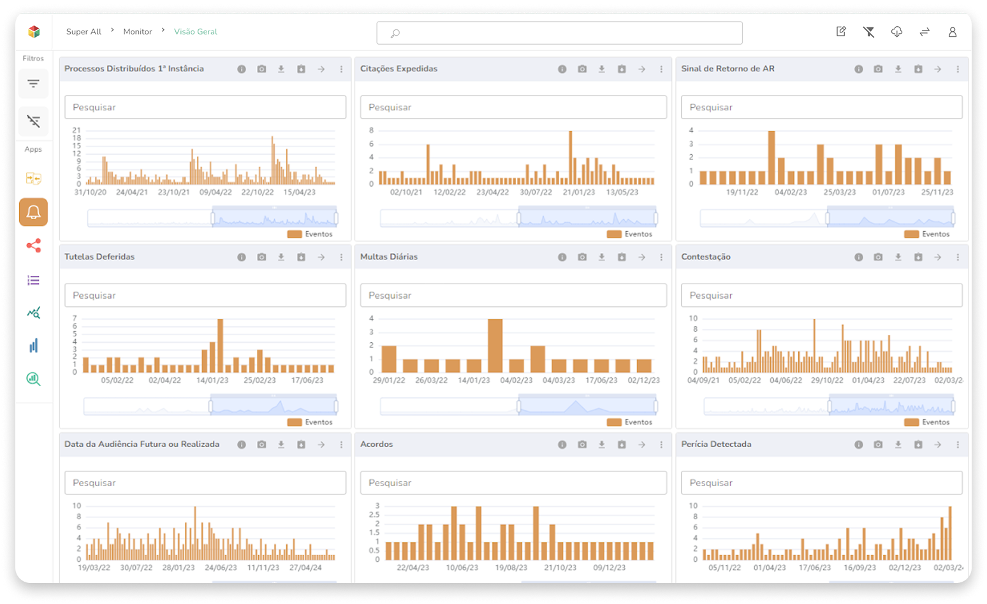Click the swap arrows icon in header
The width and height of the screenshot is (987, 604).
click(925, 31)
